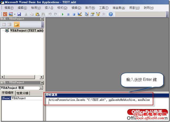Screen dimensions: 170x122
Task: Click the Paste clipboard icon
Action: 37,14
